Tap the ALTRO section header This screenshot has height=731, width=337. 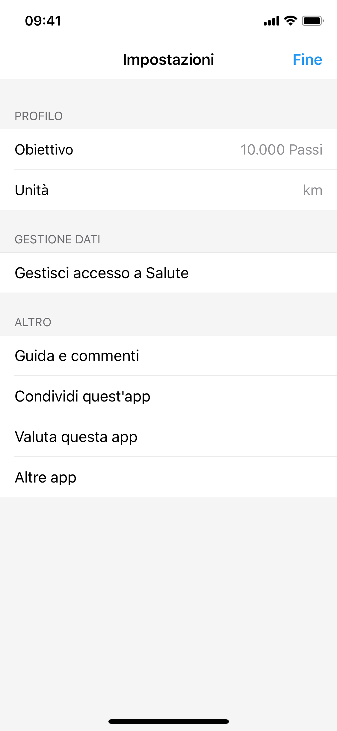click(x=33, y=322)
